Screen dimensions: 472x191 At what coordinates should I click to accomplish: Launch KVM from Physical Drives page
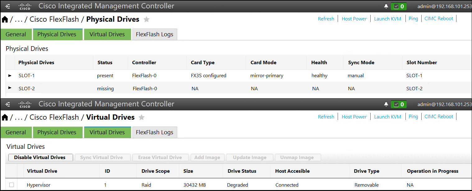click(x=387, y=19)
